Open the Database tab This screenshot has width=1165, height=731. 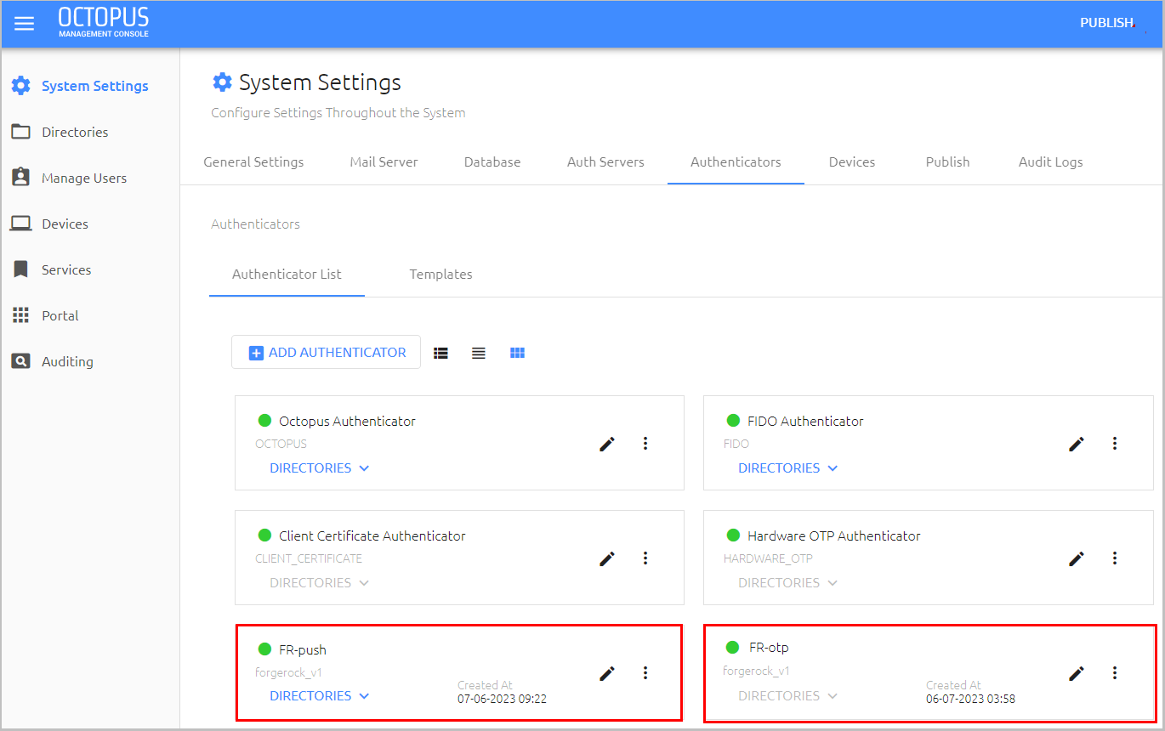pos(492,161)
